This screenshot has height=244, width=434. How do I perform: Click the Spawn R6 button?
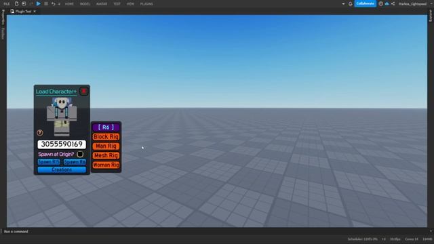pos(75,162)
